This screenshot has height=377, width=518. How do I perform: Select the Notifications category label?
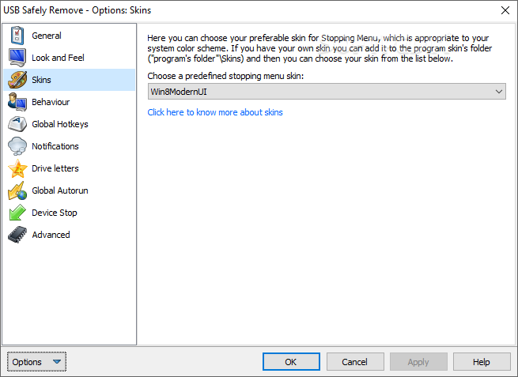55,146
